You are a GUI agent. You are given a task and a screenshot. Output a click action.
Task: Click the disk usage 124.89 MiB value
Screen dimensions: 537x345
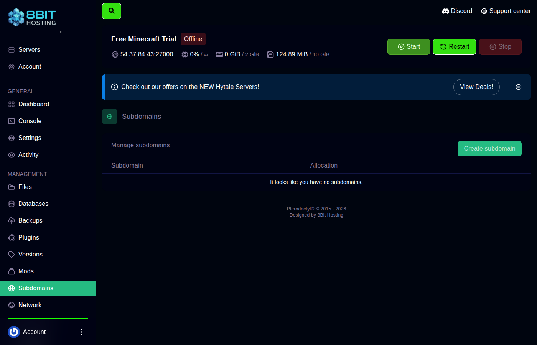click(292, 54)
